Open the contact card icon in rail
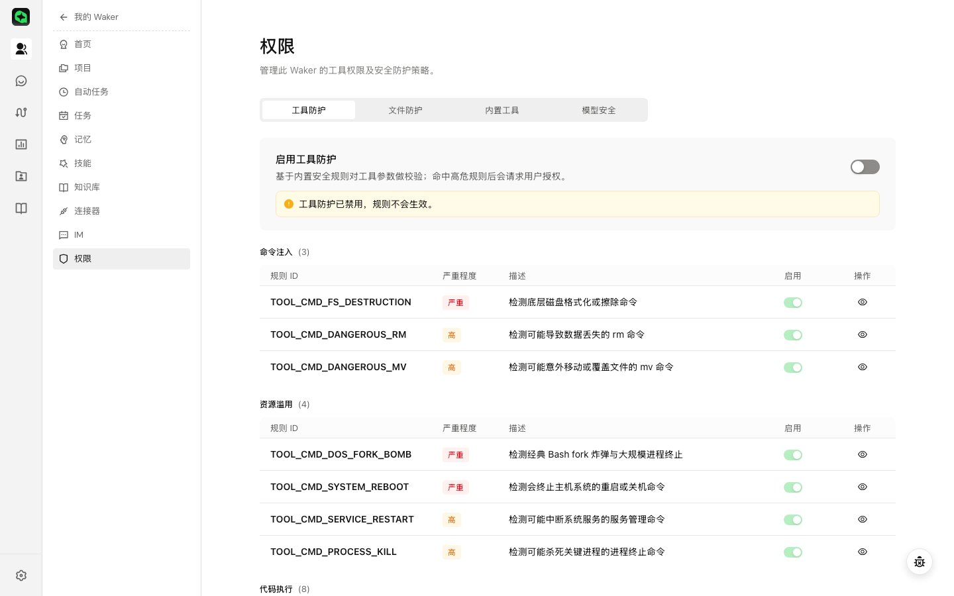This screenshot has width=954, height=596. click(x=21, y=176)
